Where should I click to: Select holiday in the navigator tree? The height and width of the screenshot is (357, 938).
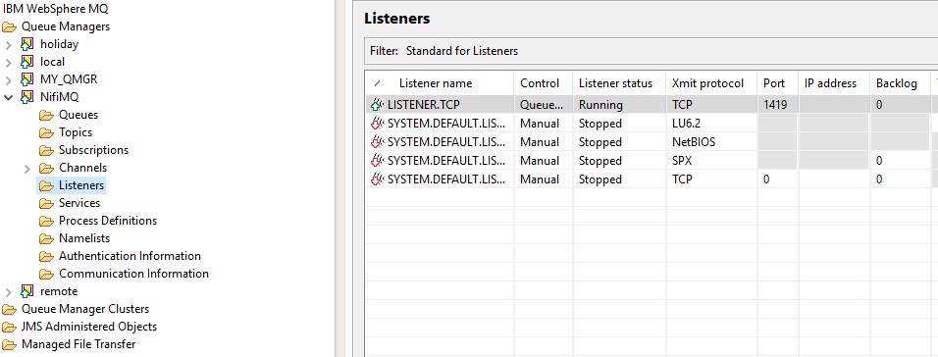pos(59,44)
